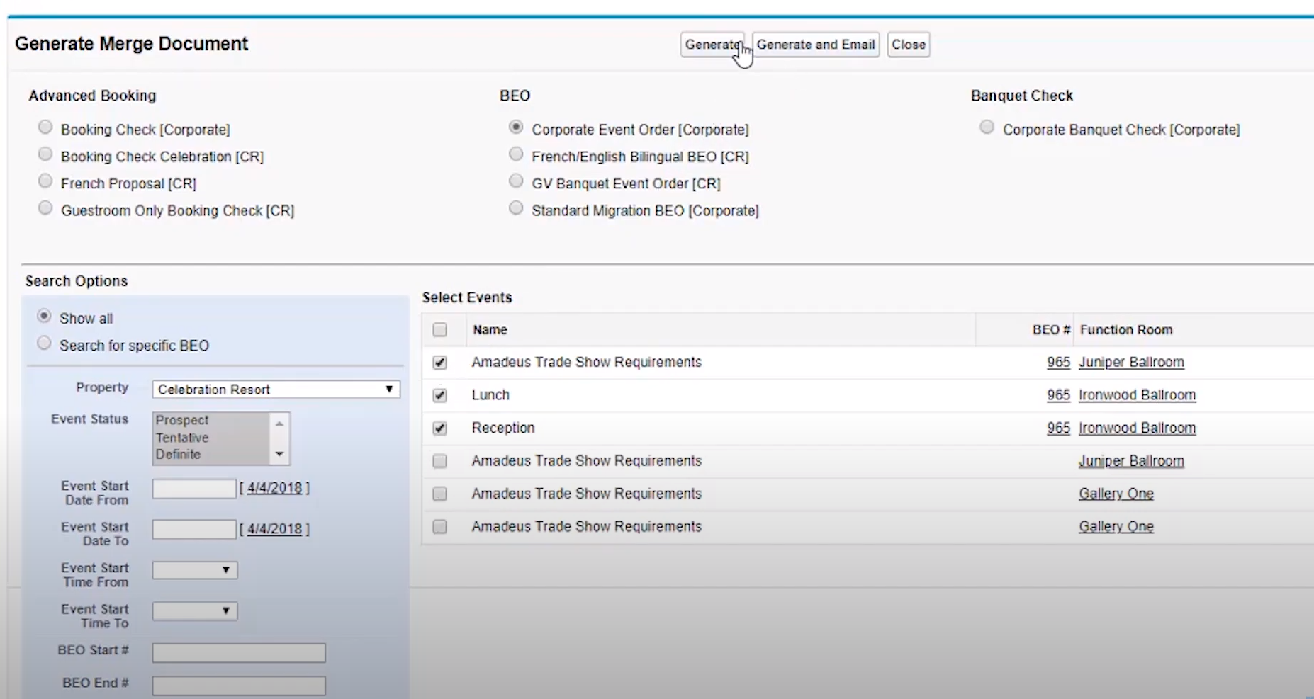Viewport: 1314px width, 699px height.
Task: Open Juniper Ballroom link without BEO number
Action: point(1131,461)
